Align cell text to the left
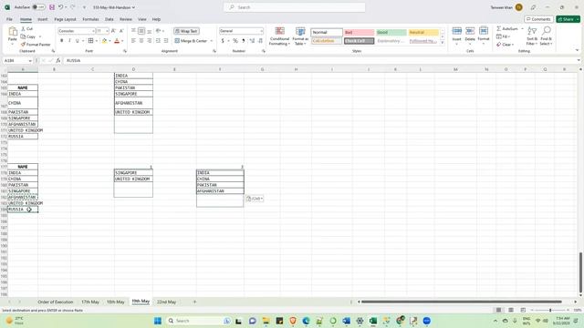The image size is (584, 328). tap(133, 40)
